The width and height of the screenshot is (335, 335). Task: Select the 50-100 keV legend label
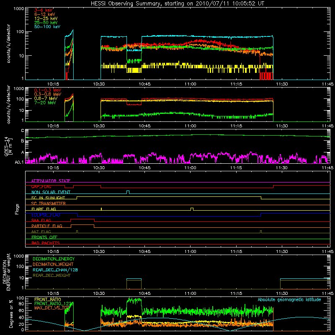coord(47,27)
